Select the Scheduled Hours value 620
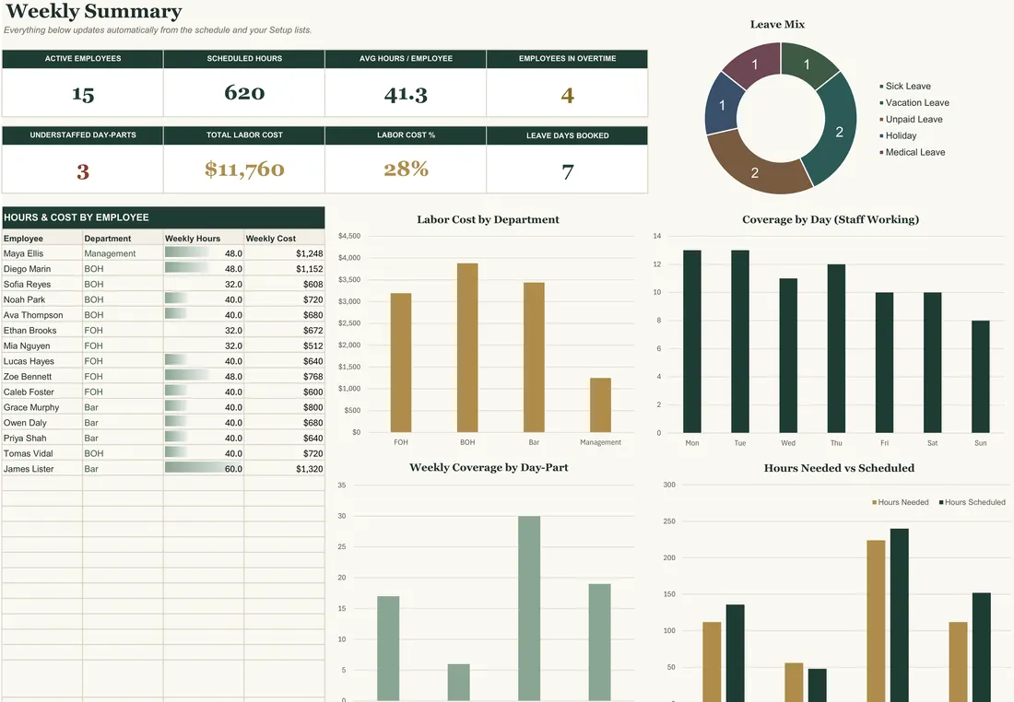 (x=244, y=93)
